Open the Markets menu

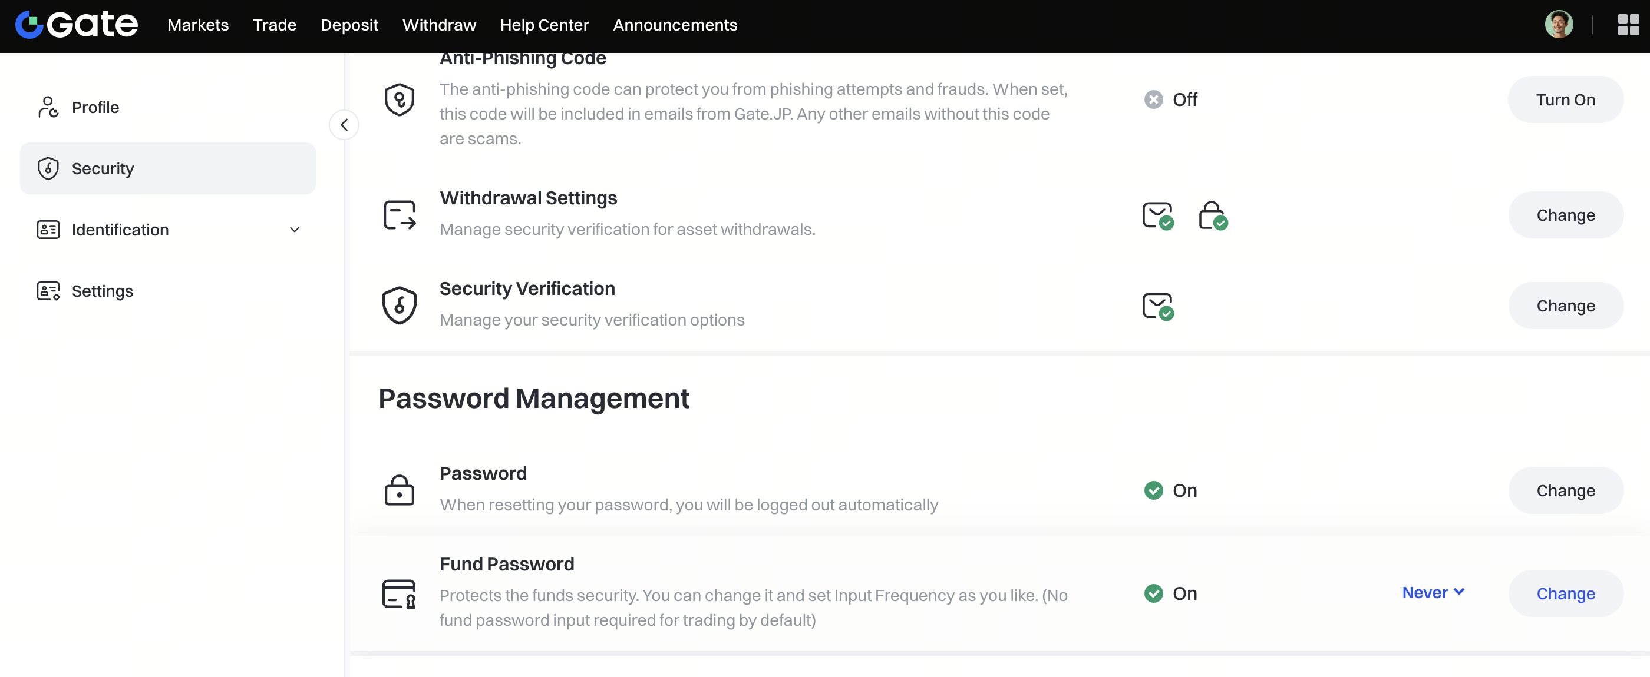197,25
